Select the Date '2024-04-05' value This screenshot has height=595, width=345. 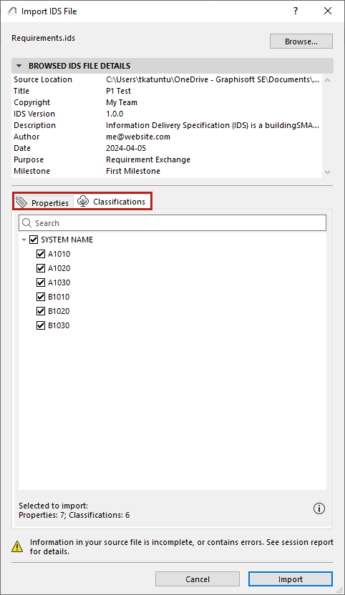126,148
